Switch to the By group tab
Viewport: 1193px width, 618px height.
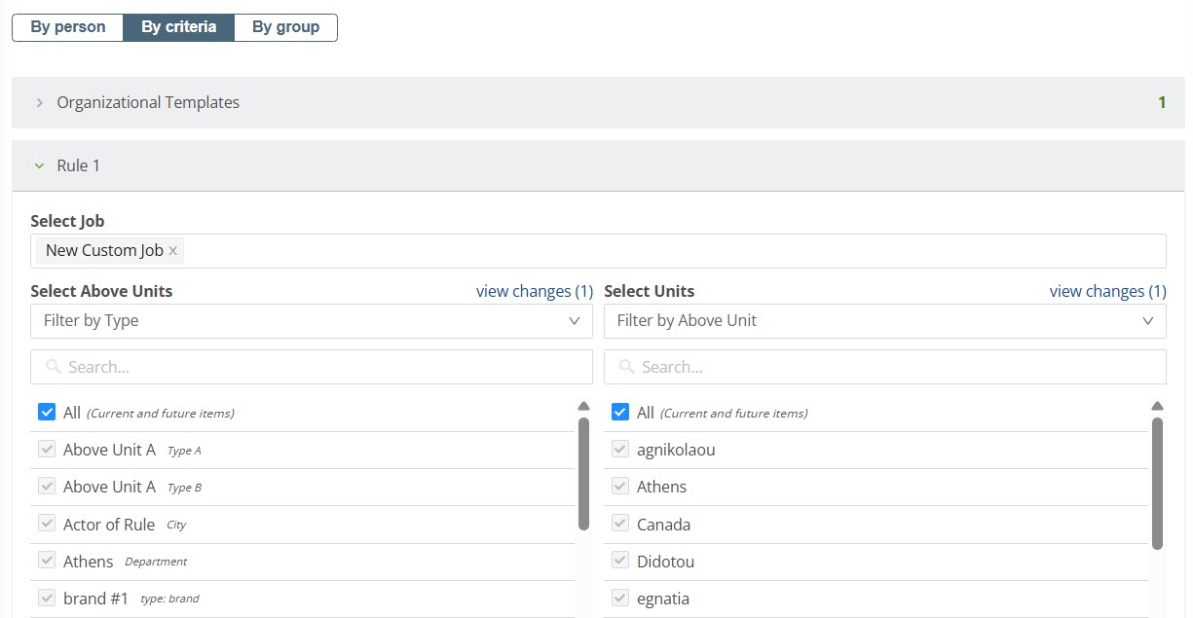click(285, 27)
